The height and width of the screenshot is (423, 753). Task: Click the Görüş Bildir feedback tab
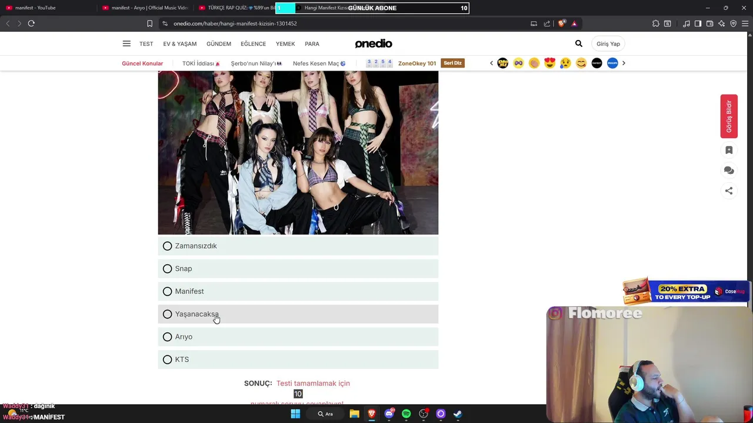pyautogui.click(x=729, y=116)
